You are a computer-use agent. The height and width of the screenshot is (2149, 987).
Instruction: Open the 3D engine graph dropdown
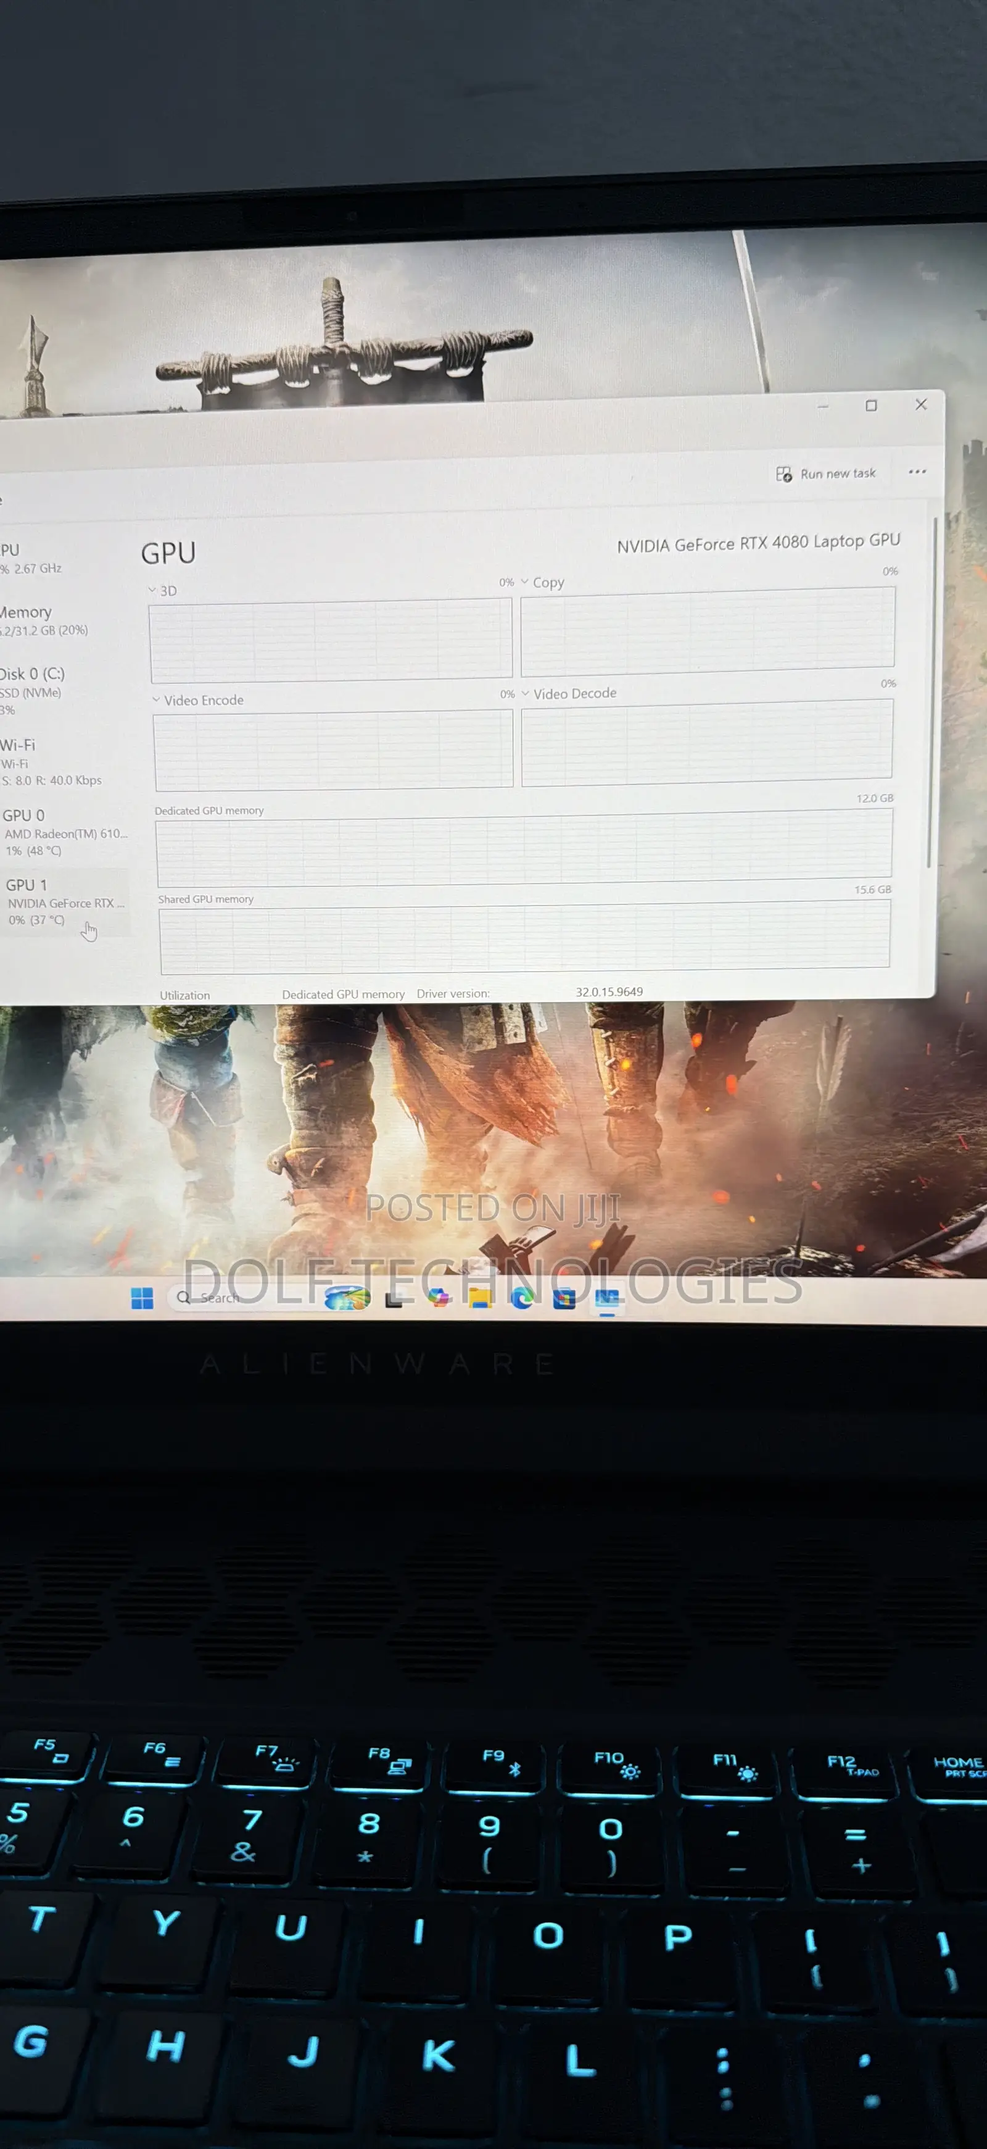(x=152, y=590)
